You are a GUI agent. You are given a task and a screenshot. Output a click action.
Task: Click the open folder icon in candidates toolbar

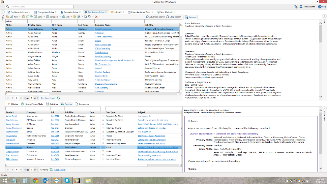pos(8,17)
